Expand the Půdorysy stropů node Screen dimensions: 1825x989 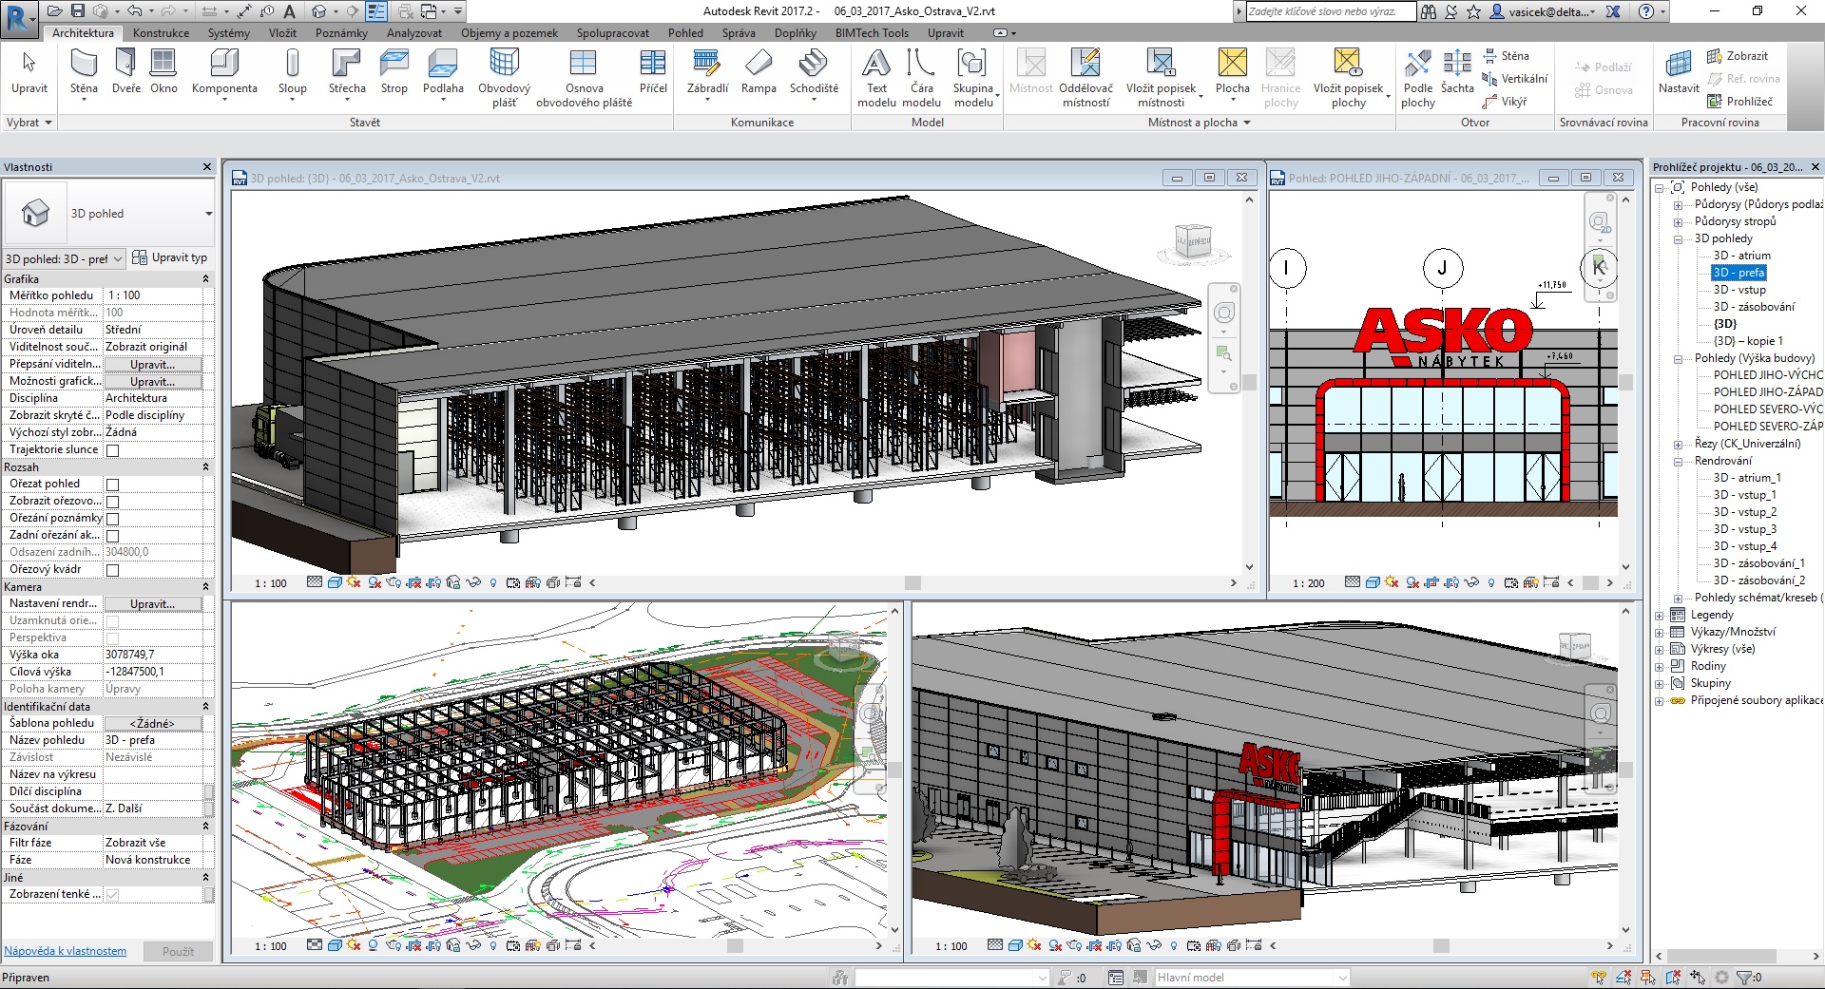coord(1678,222)
